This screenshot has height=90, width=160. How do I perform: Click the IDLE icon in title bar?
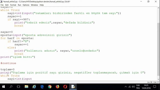1,1
